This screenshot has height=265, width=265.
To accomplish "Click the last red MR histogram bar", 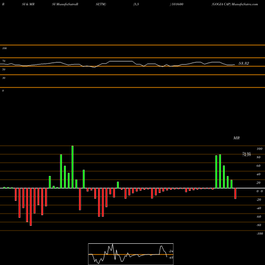I will point(235,193).
